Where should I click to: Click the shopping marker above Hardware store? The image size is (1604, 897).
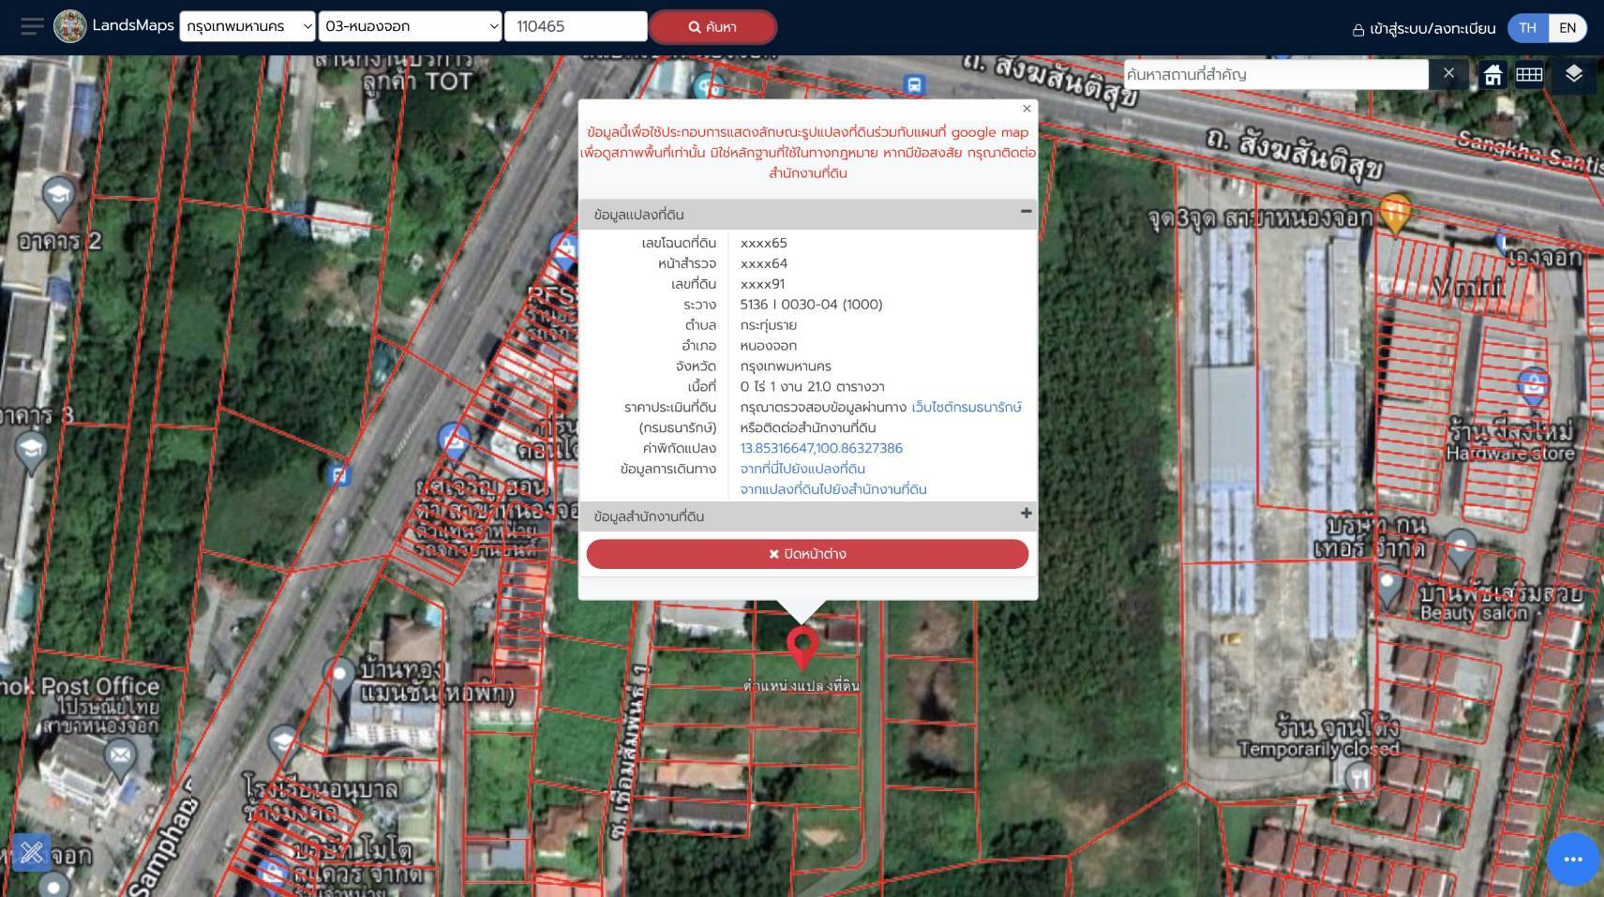tap(1533, 386)
